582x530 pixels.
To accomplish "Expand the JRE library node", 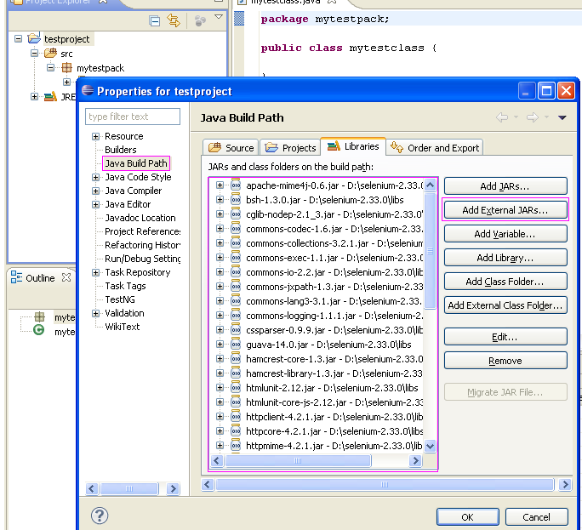I will point(35,96).
